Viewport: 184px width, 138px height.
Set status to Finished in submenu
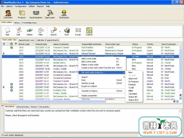(x=134, y=85)
